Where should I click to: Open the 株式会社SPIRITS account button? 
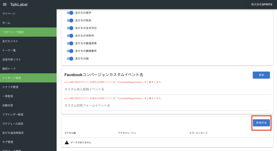[x=261, y=5]
